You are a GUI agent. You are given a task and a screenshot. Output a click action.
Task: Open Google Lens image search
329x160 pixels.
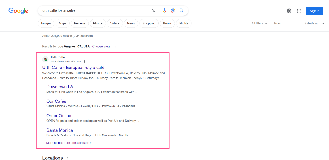(x=173, y=11)
